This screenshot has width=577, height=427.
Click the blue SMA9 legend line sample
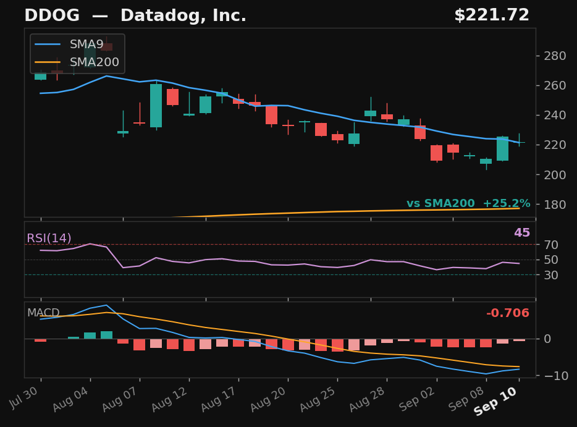(48, 44)
